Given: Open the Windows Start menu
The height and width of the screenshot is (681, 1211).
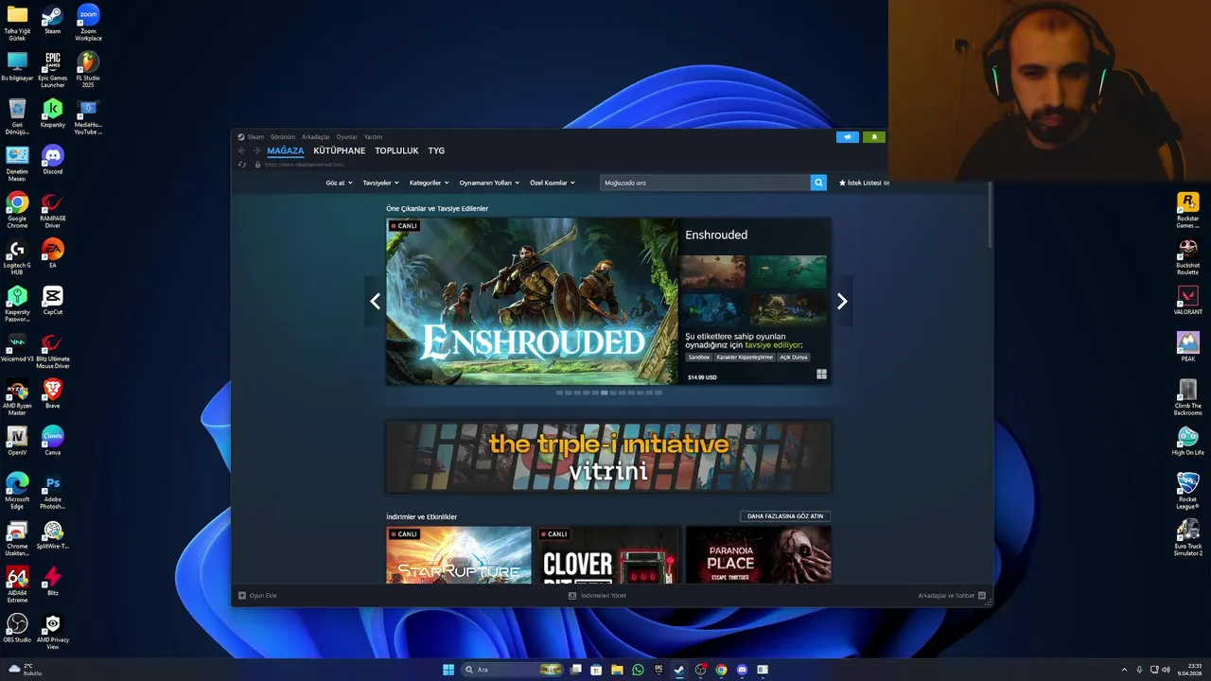Looking at the screenshot, I should click(448, 670).
